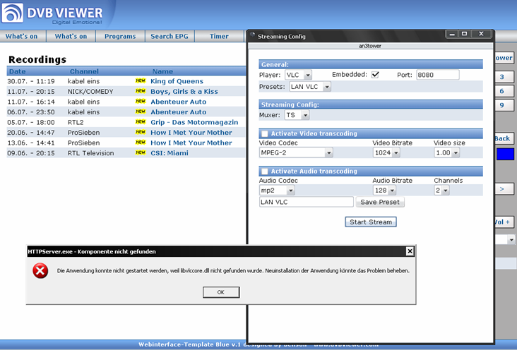The image size is (517, 350).
Task: Toggle the Embedded checkbox
Action: (x=375, y=75)
